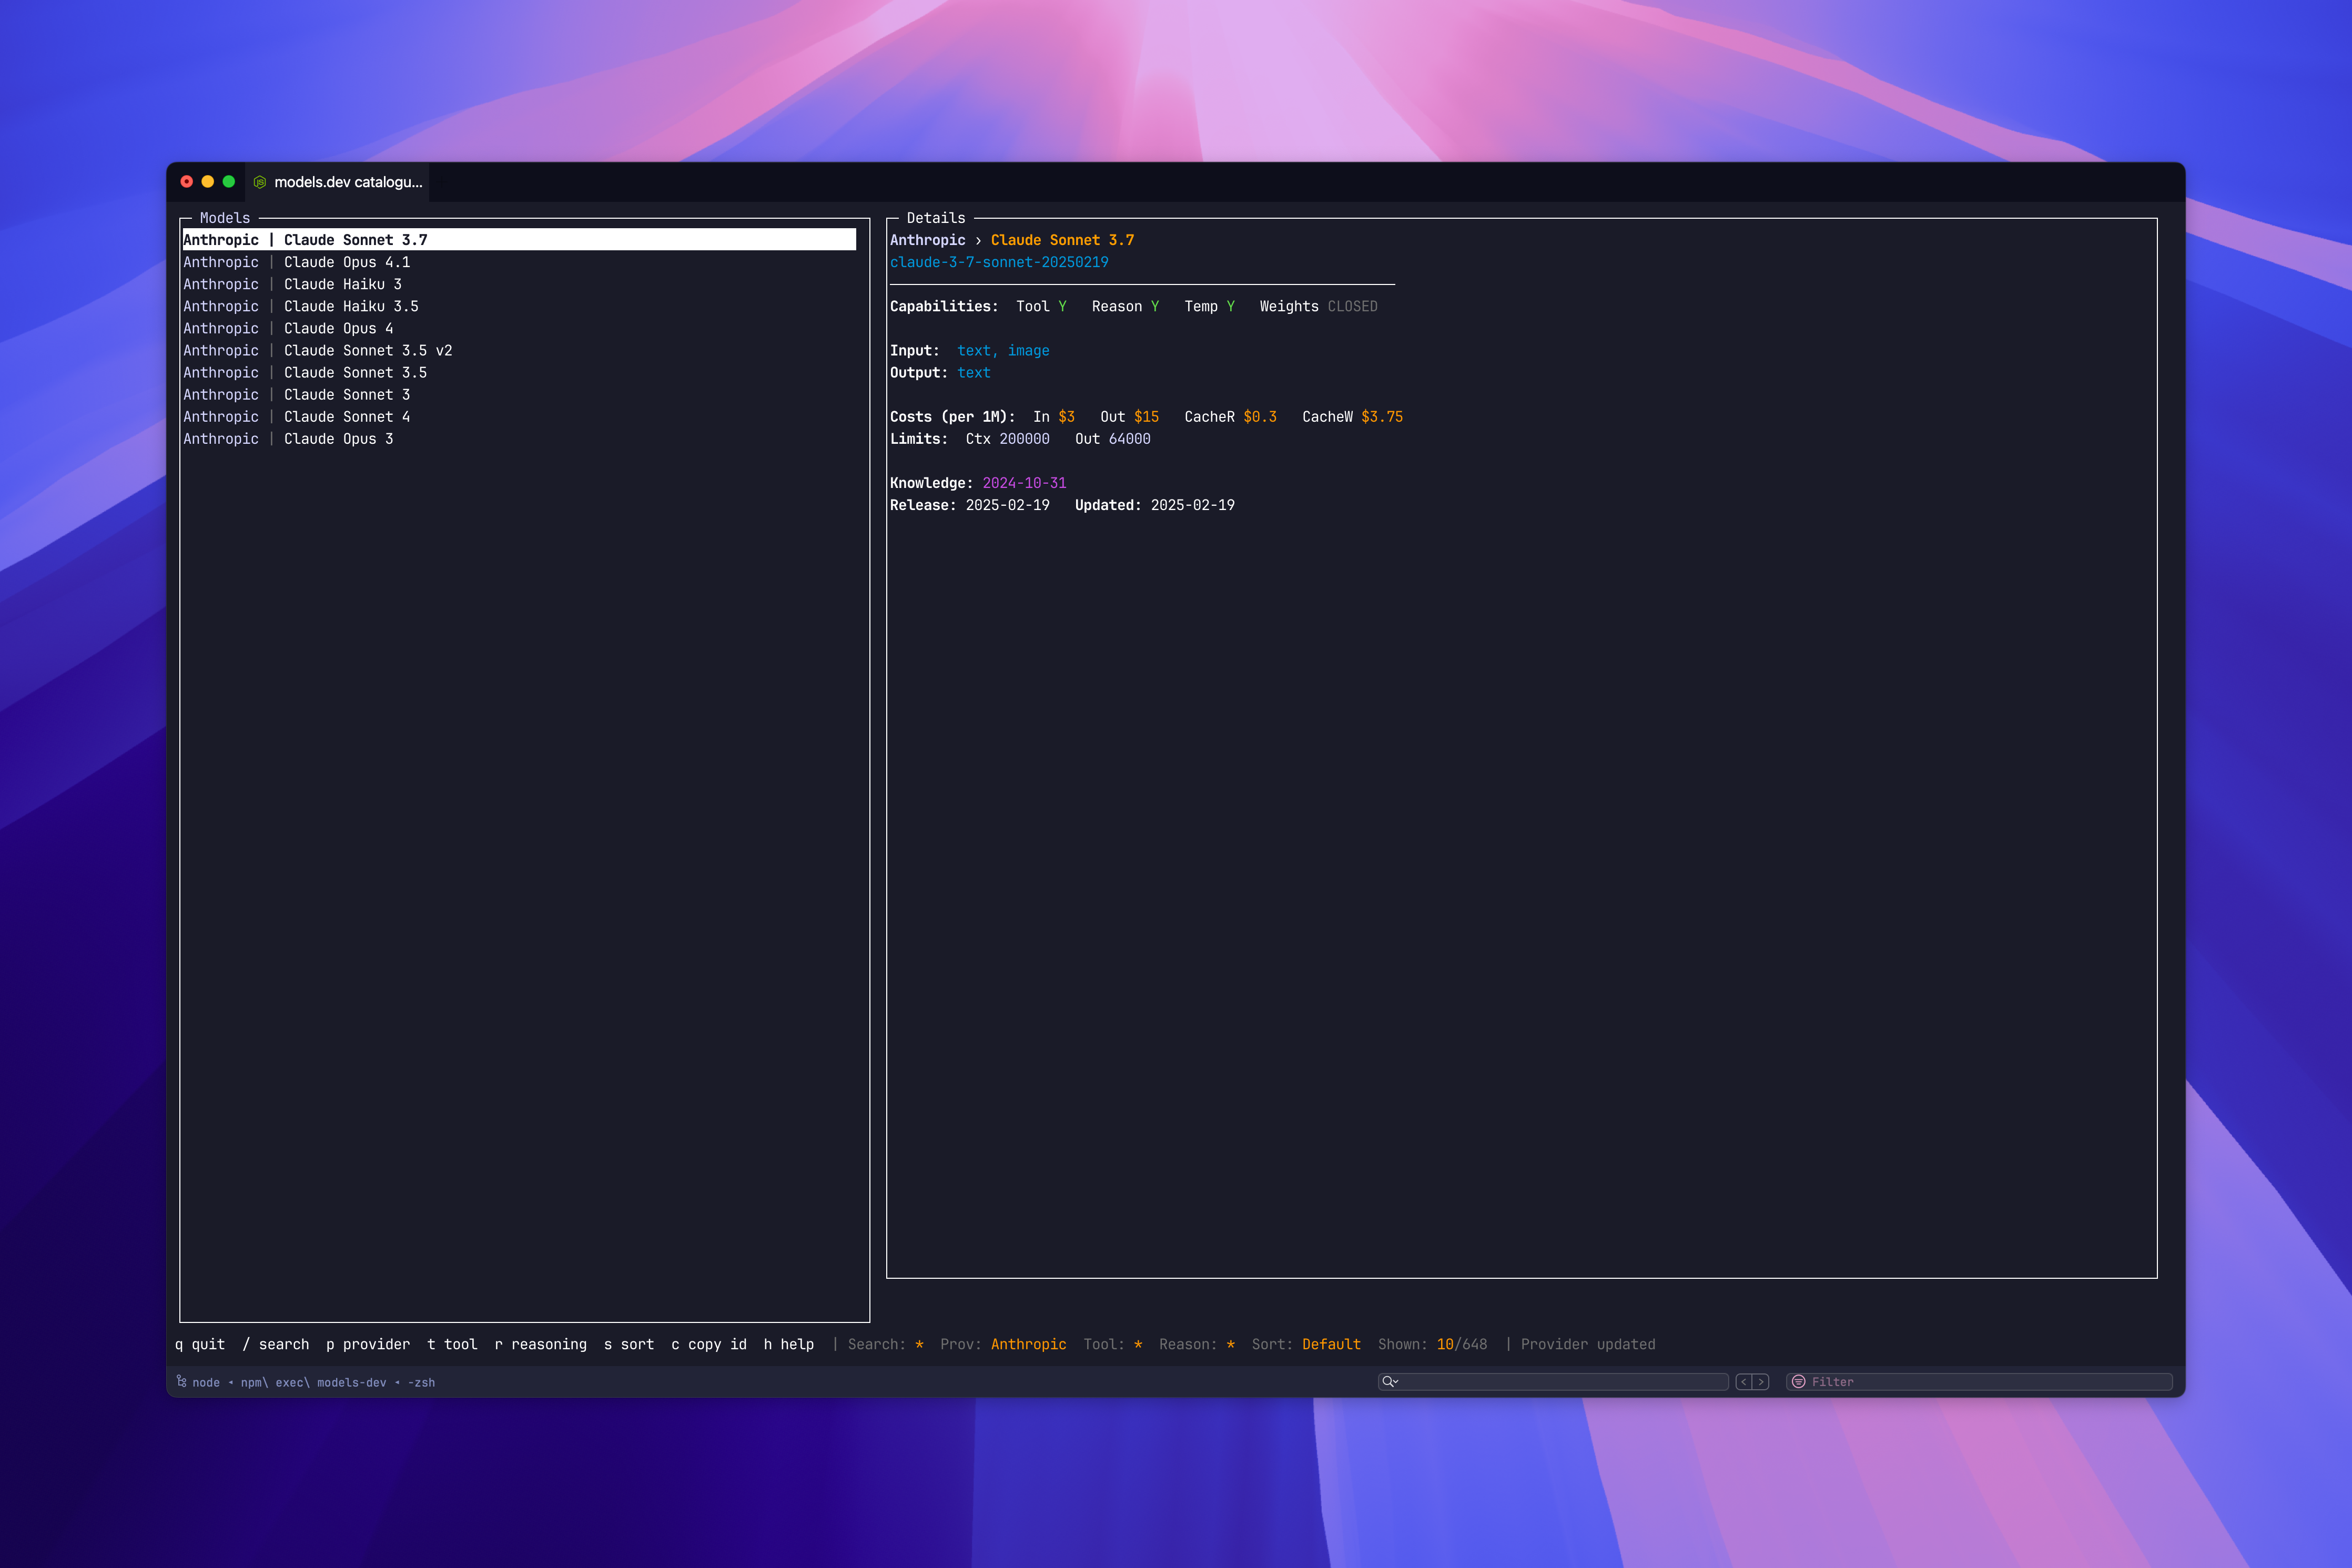Select Claude Opus 3 model row
2352x1568 pixels.
pyautogui.click(x=338, y=439)
